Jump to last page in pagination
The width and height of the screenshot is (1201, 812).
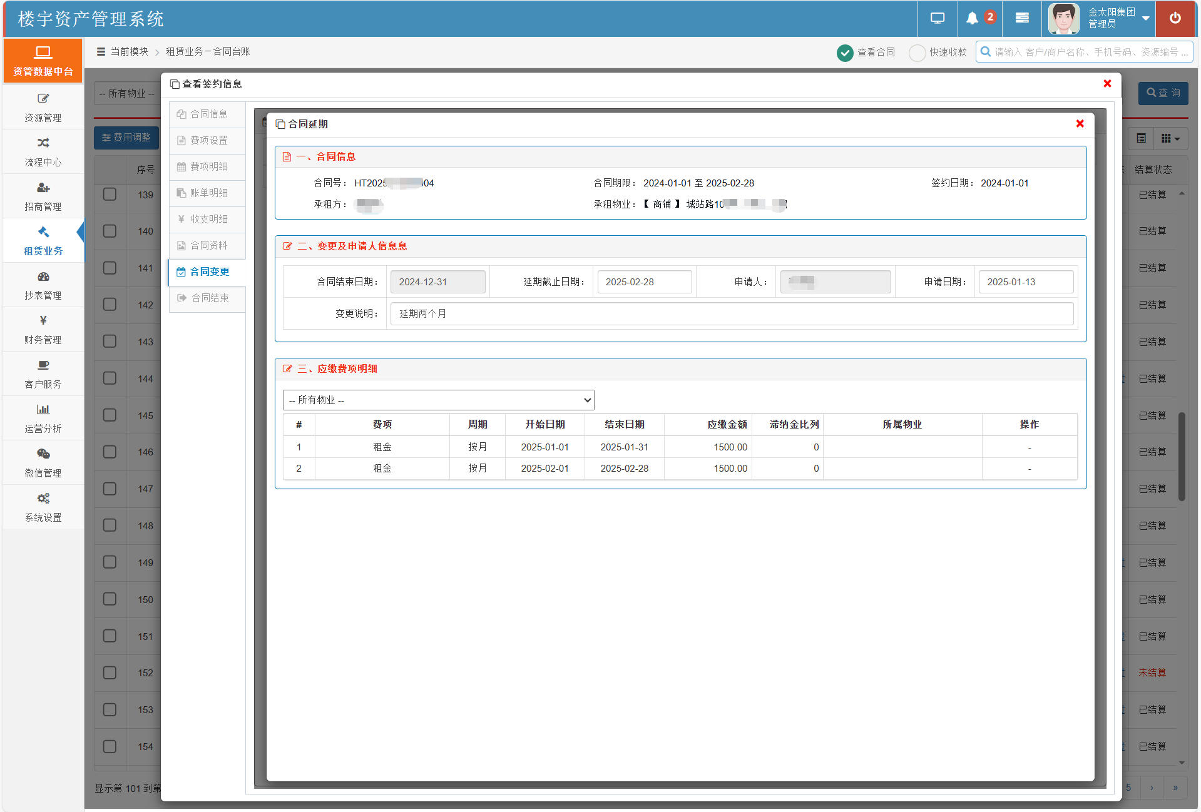[1175, 788]
